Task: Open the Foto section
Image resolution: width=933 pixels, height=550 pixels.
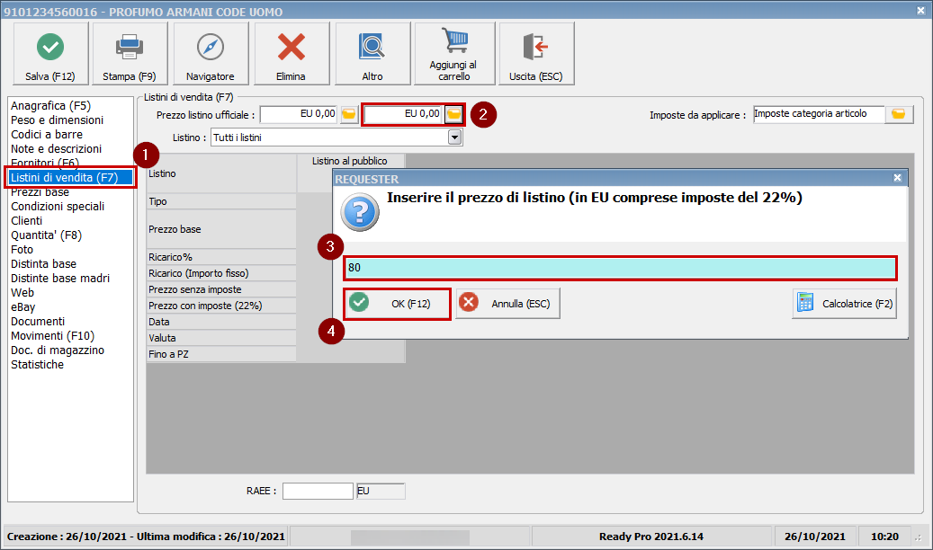Action: point(22,250)
